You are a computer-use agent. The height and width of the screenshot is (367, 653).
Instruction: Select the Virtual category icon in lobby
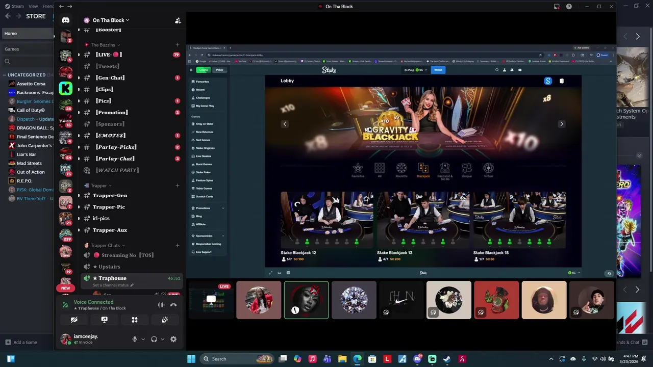click(x=488, y=170)
